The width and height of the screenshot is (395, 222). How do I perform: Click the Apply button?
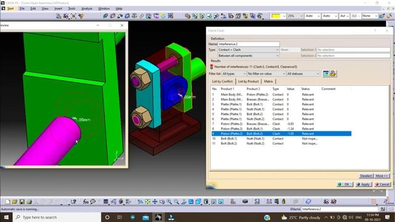point(364,184)
